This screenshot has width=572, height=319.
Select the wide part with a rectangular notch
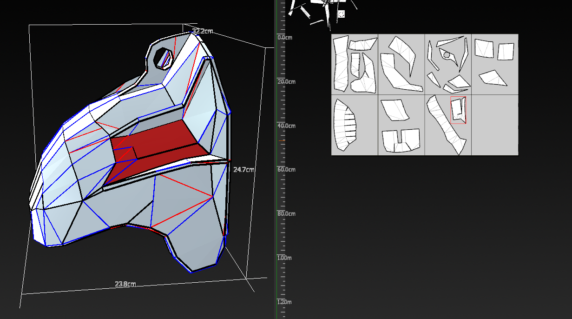401,140
